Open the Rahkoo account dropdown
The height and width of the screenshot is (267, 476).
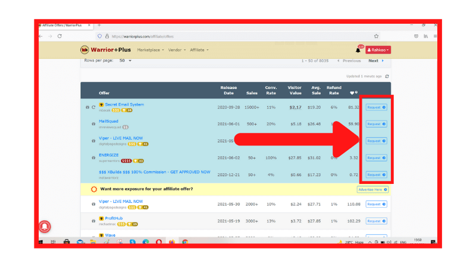(378, 50)
